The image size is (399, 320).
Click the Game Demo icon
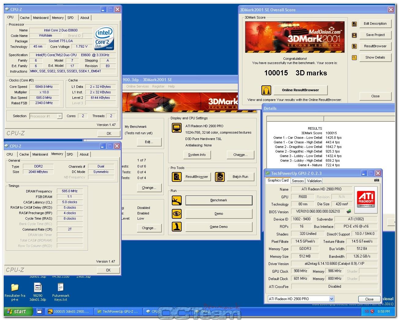177,227
